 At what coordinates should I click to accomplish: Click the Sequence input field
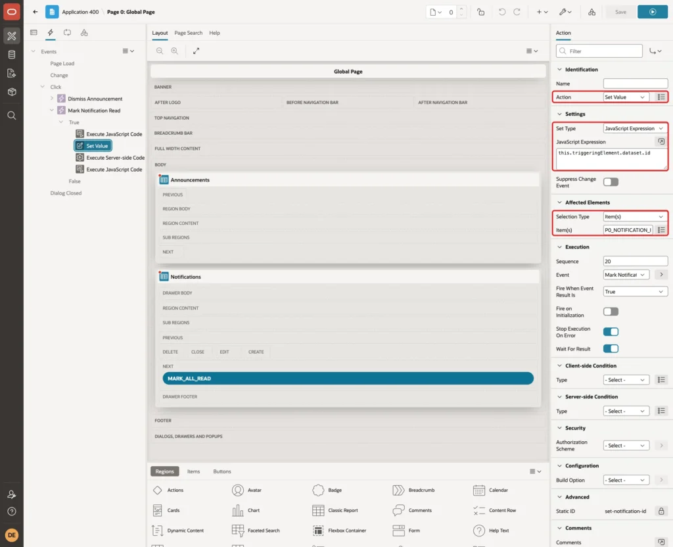click(x=636, y=262)
